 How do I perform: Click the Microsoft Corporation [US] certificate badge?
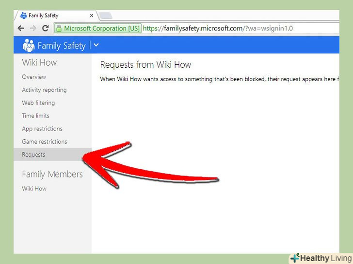coord(98,28)
